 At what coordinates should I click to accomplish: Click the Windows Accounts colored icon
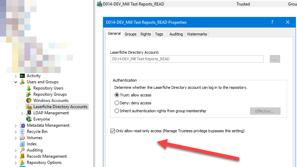point(29,101)
